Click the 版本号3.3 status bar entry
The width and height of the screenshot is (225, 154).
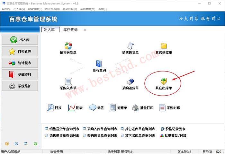(x=184, y=152)
